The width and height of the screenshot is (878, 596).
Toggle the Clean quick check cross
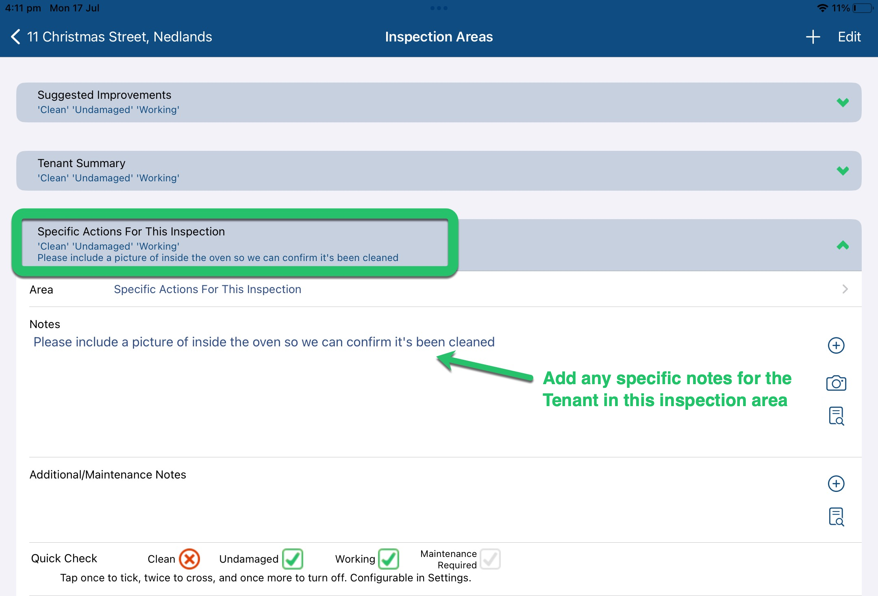point(189,559)
